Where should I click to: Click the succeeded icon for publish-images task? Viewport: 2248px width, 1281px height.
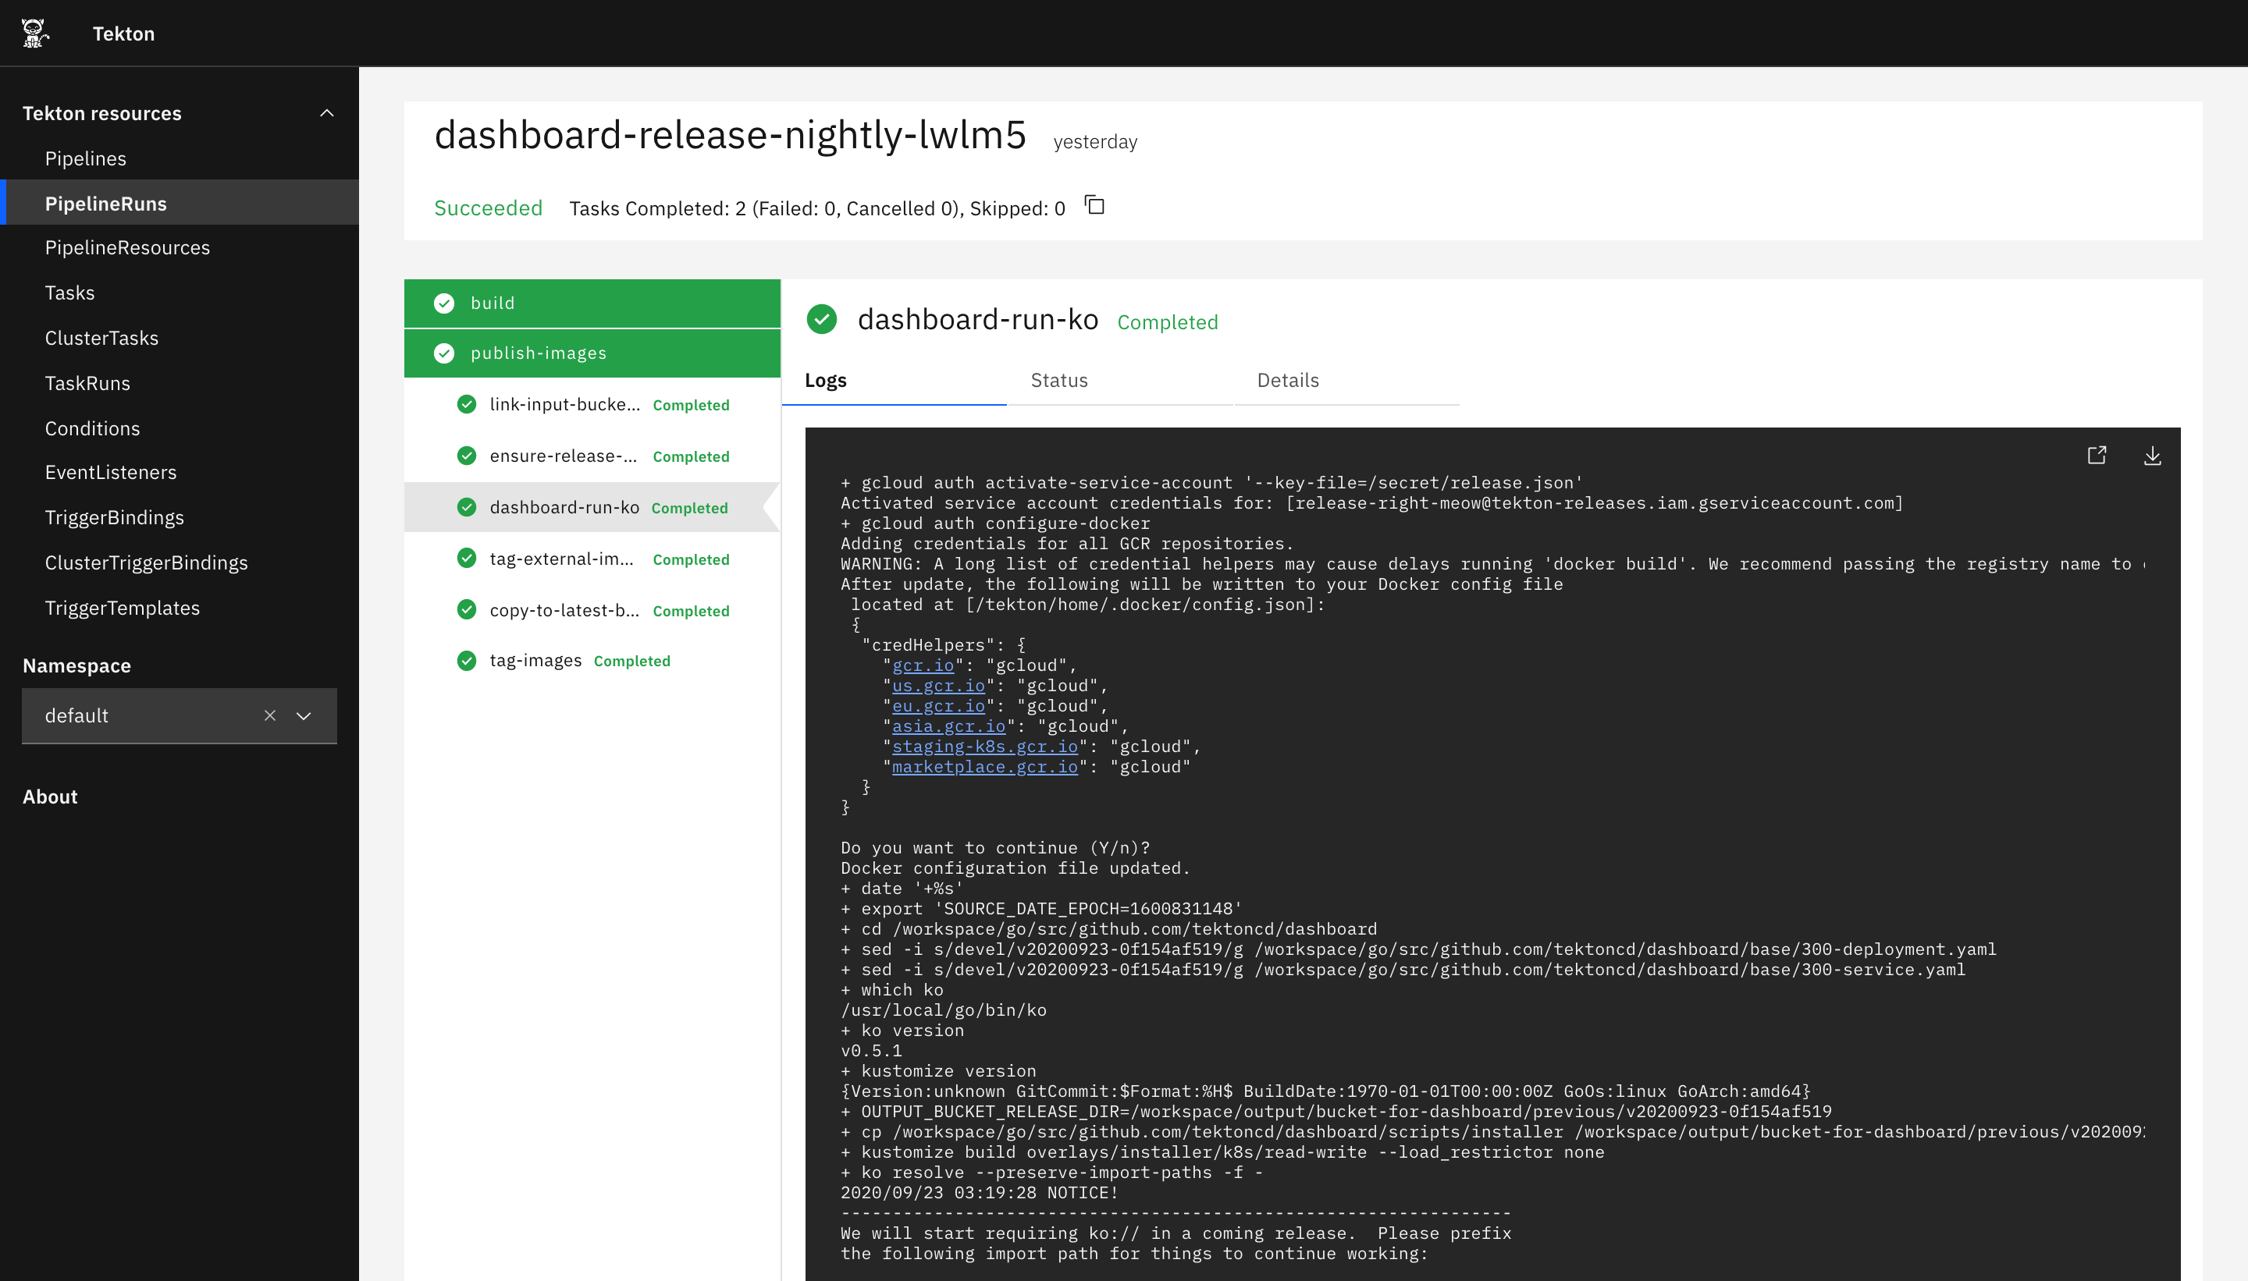[x=443, y=353]
